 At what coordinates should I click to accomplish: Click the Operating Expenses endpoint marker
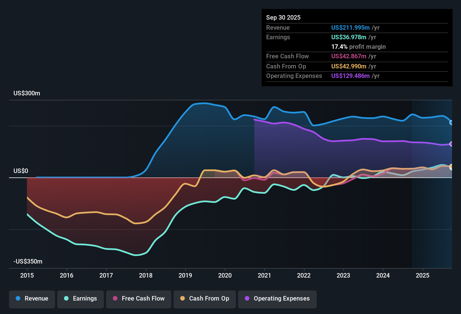tap(451, 144)
